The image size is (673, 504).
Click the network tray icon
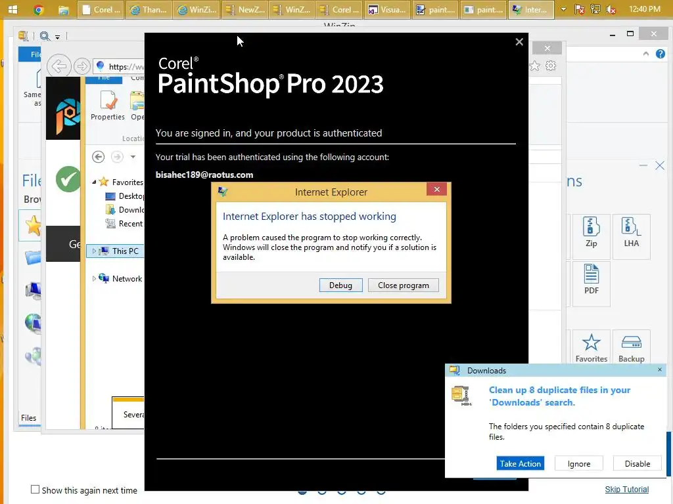595,9
